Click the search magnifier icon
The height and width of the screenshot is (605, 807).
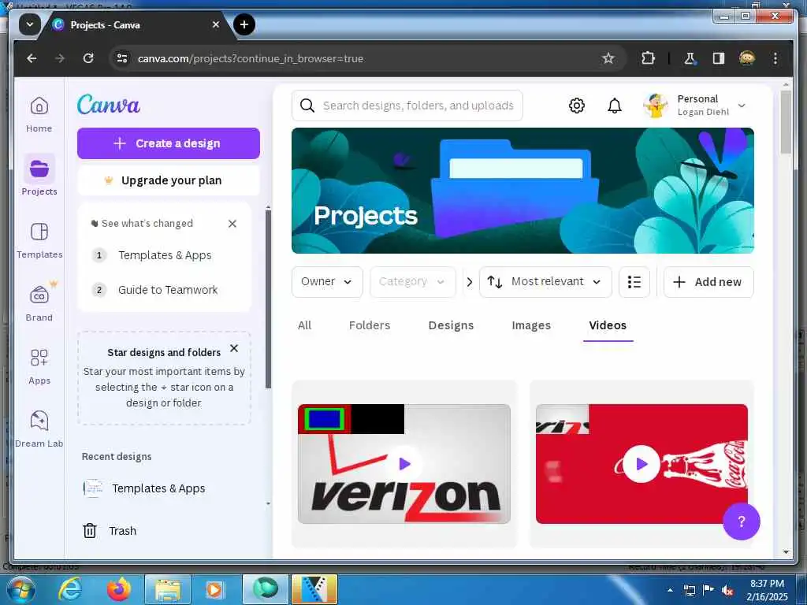pyautogui.click(x=307, y=106)
